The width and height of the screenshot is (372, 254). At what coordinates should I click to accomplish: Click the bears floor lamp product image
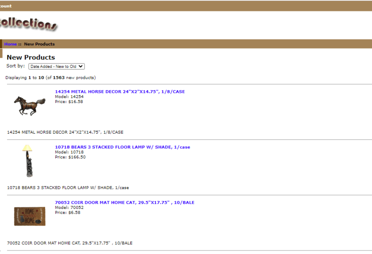click(x=28, y=161)
